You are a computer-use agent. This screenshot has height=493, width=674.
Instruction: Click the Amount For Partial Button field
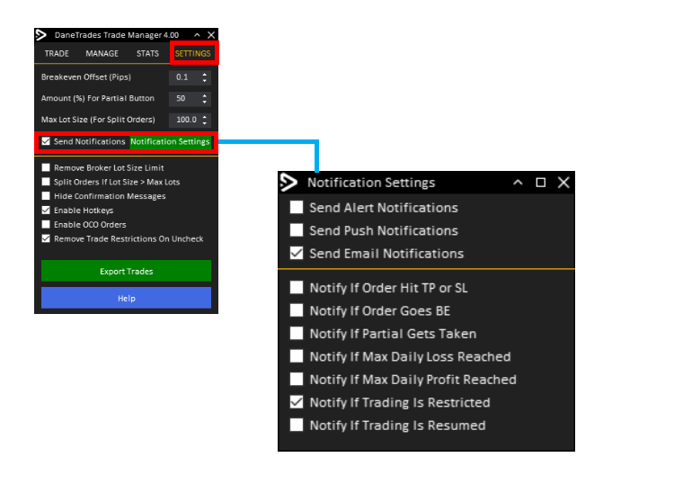click(184, 99)
